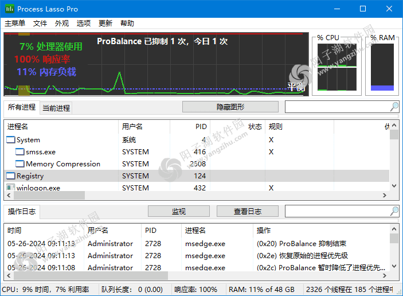The image size is (403, 296).
Task: Select the winlogon.exe process row
Action: (197, 187)
